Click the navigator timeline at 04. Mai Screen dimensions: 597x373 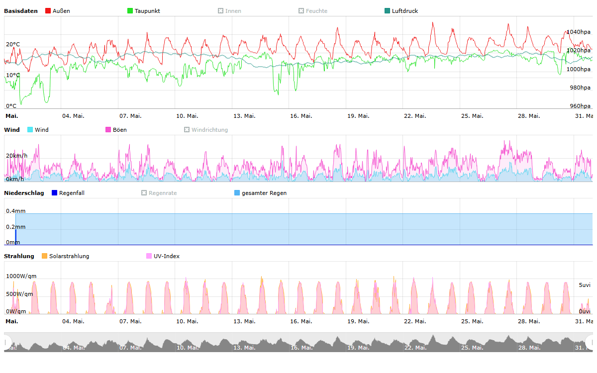click(73, 343)
